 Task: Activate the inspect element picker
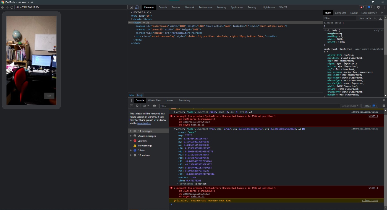click(x=131, y=7)
